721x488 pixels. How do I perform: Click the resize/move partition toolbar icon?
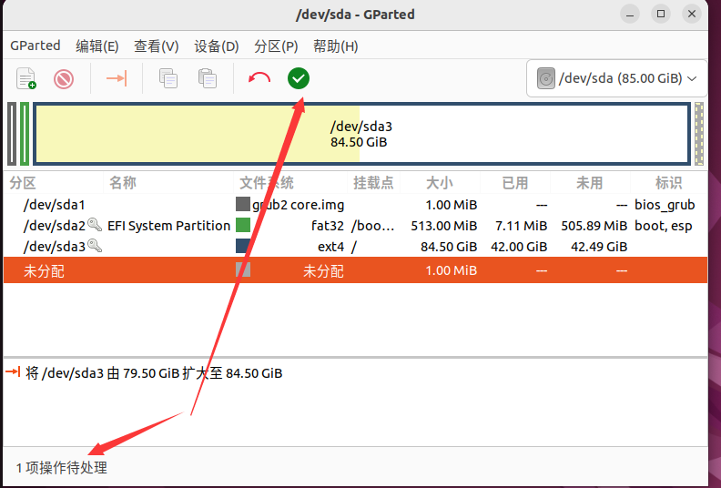tap(117, 78)
